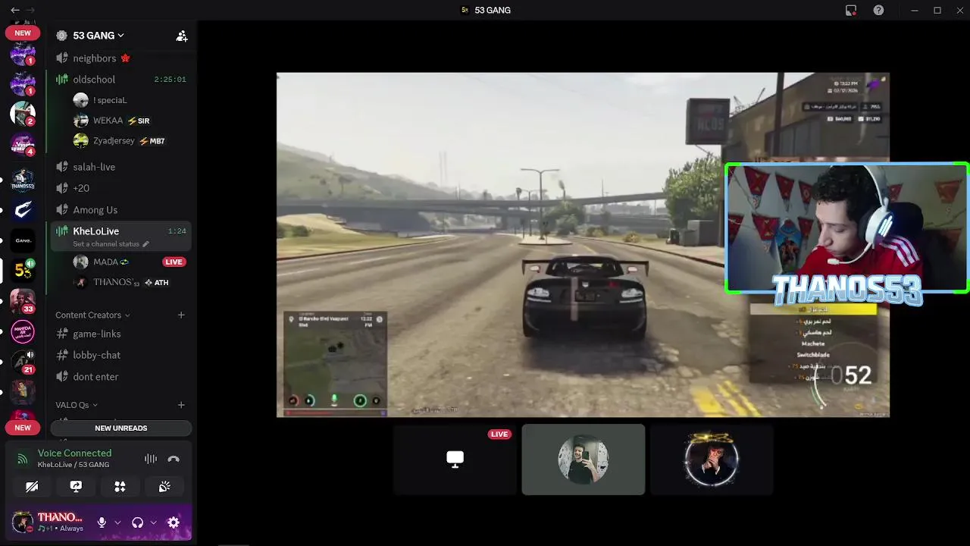Screen dimensions: 970x546
Task: Go back using the title bar arrow
Action: coord(15,10)
